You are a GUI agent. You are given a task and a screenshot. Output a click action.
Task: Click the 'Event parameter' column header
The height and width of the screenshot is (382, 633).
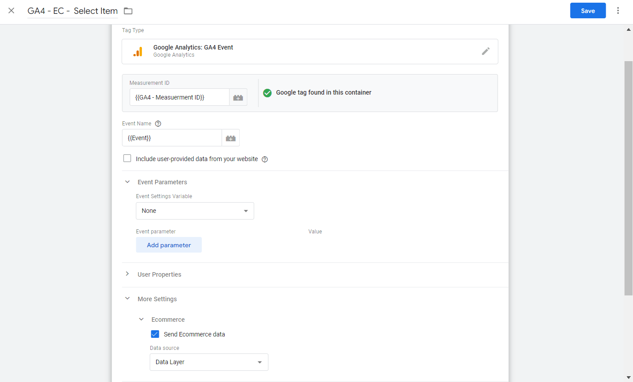point(156,232)
